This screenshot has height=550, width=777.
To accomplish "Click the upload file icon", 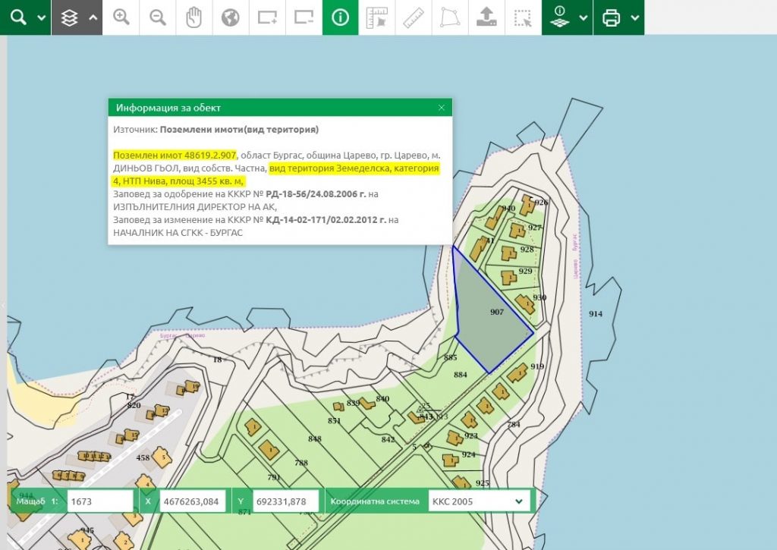I will pos(486,17).
